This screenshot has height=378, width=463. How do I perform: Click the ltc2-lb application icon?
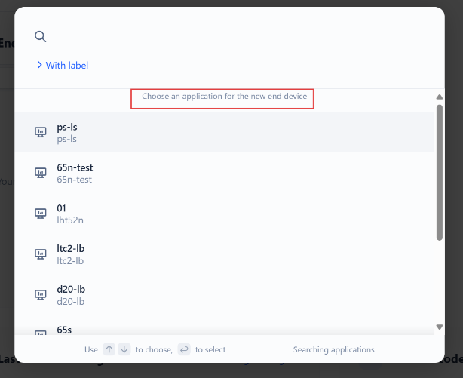click(x=41, y=254)
